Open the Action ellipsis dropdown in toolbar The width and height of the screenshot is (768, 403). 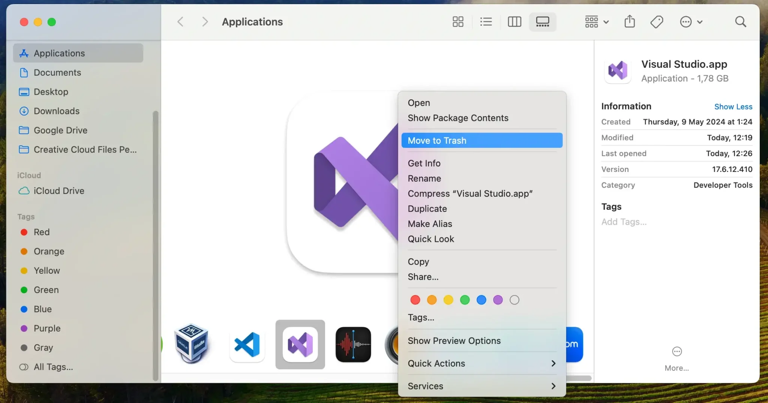point(691,22)
